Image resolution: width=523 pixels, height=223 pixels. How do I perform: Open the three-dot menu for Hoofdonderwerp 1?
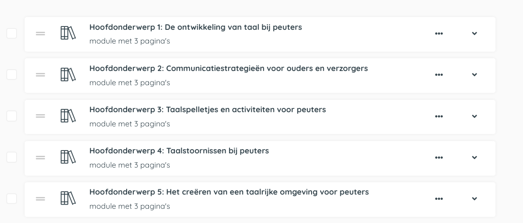tap(439, 34)
